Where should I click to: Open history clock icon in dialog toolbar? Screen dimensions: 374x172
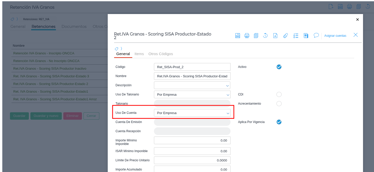coord(265,36)
